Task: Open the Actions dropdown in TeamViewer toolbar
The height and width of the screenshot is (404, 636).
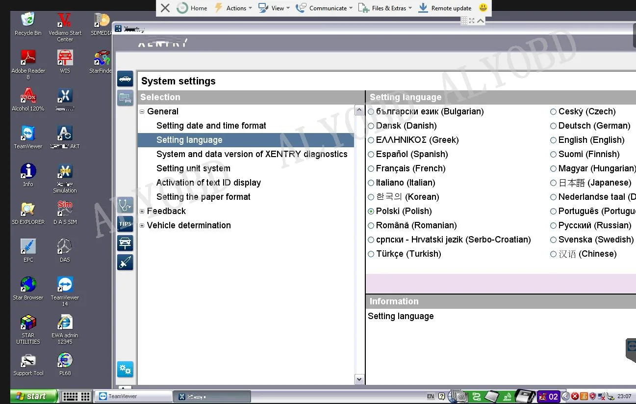Action: (233, 8)
